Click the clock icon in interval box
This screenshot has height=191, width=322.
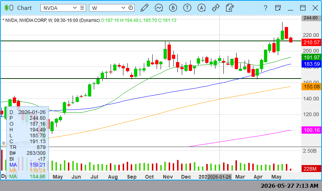tap(131, 8)
